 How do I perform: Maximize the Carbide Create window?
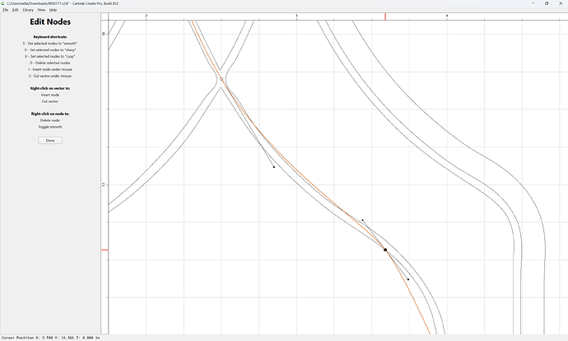(x=547, y=3)
